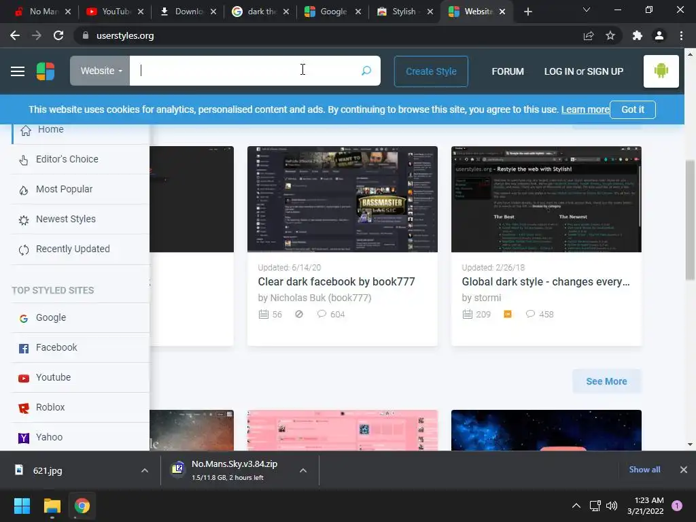Screen dimensions: 696x522
Task: Click the Youtube logo icon in sidebar
Action: (24, 378)
